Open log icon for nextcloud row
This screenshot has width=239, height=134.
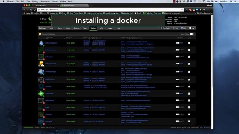coord(189,121)
